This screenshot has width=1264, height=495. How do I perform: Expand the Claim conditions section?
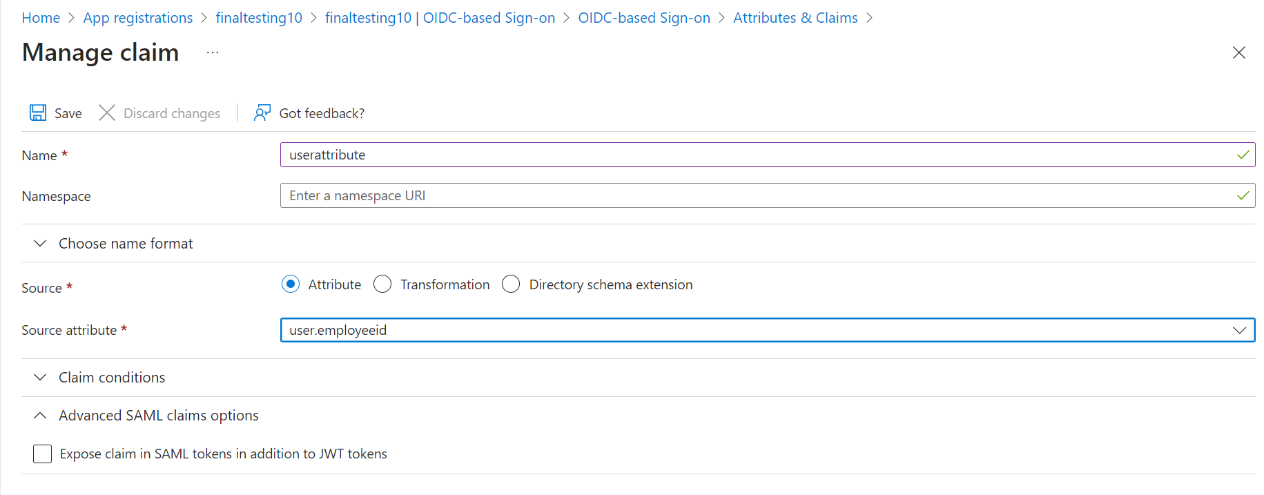point(40,377)
